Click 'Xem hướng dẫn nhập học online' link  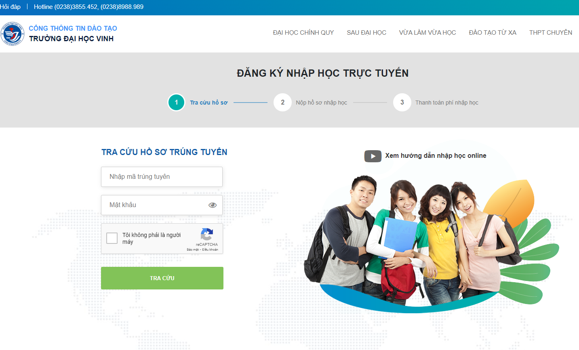coord(436,156)
